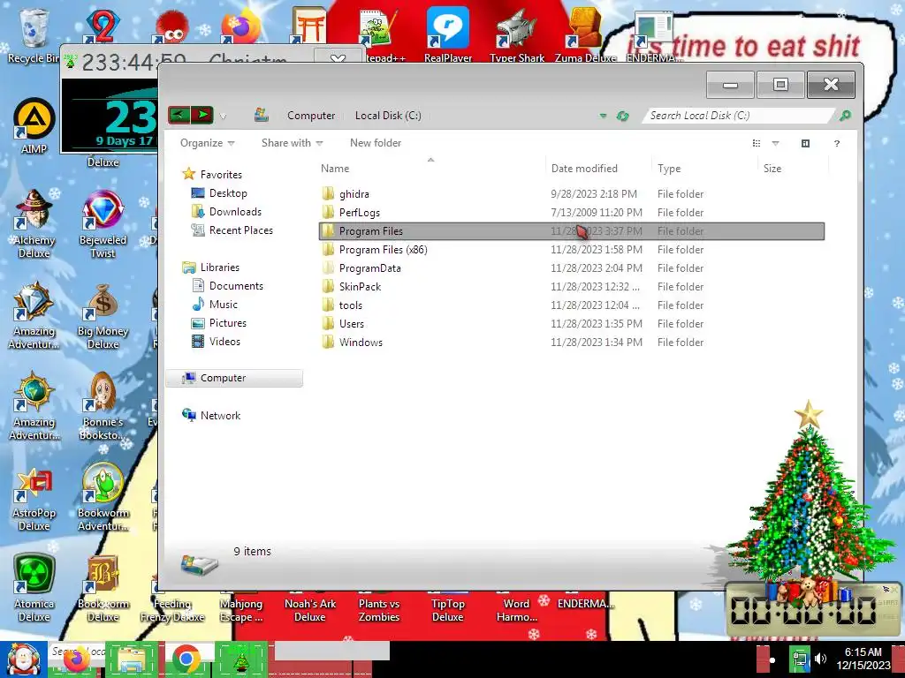The width and height of the screenshot is (905, 678).
Task: Open Atomica Deluxe desktop shortcut
Action: coord(34,588)
